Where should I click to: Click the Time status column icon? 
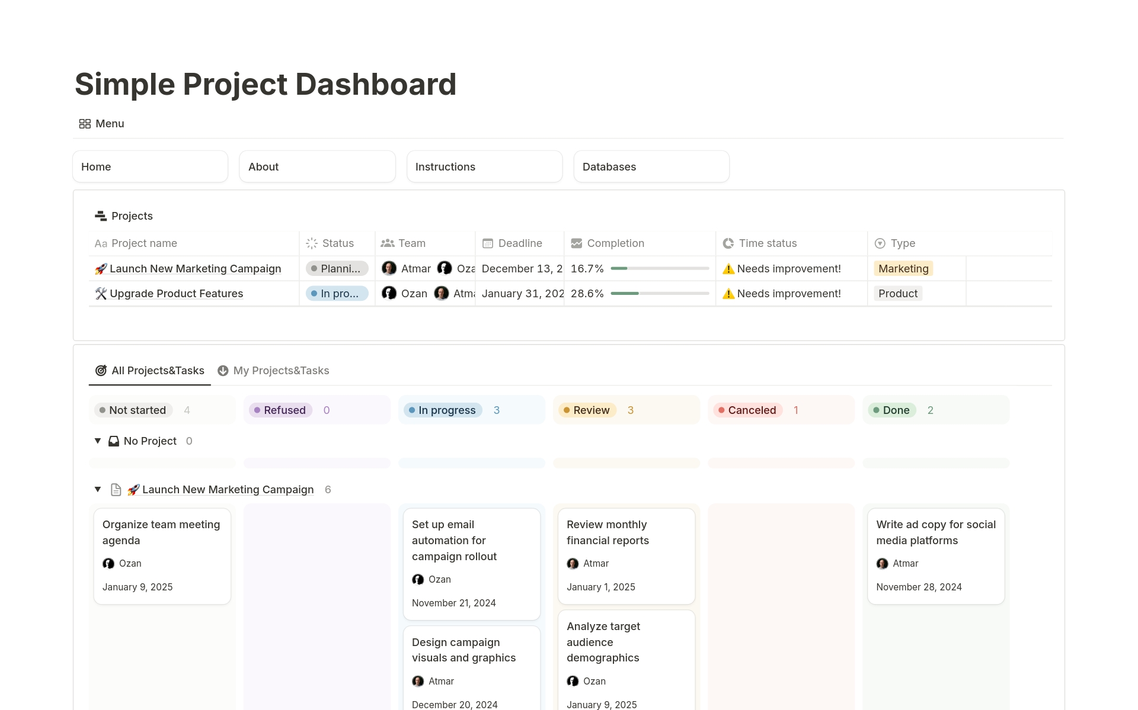click(728, 243)
